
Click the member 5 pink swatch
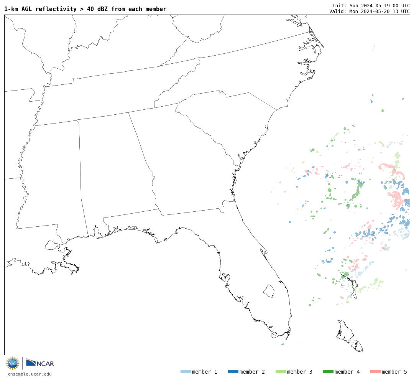click(x=375, y=371)
